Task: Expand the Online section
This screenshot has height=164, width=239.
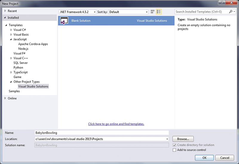Action: (x=5, y=98)
